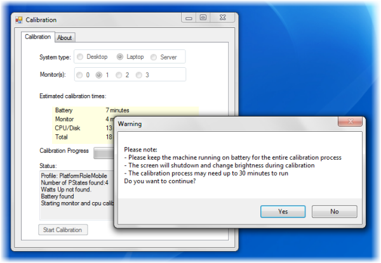Switch to the About tab
Screen dimensions: 381x263
click(x=65, y=38)
